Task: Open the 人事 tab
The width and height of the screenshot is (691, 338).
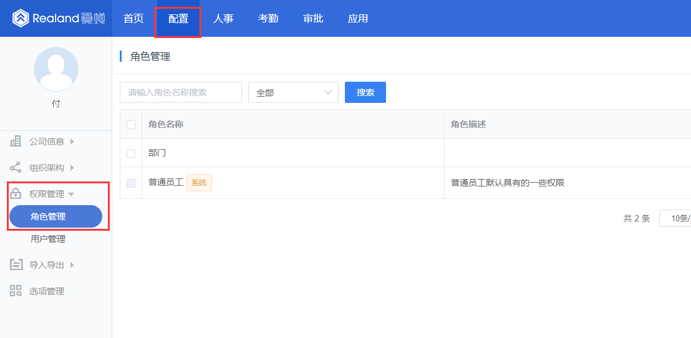Action: [223, 19]
